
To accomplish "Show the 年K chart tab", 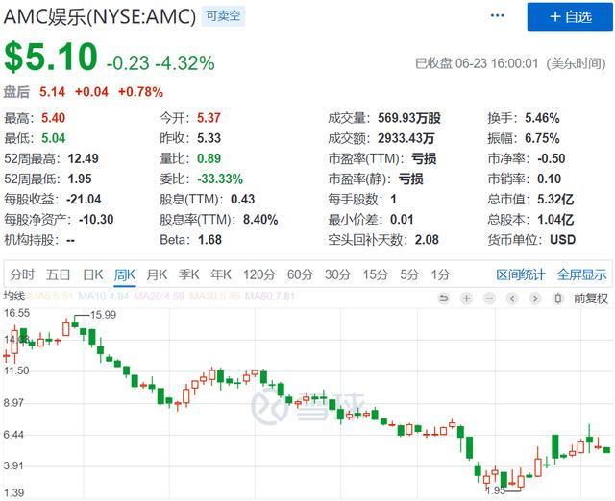I will (221, 274).
